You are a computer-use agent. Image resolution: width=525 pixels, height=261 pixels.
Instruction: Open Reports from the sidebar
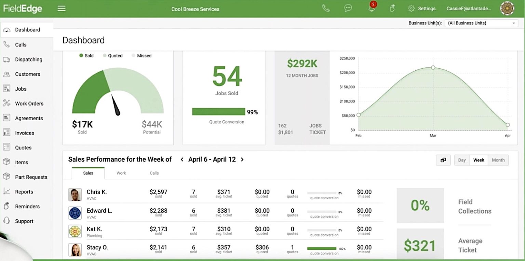point(24,192)
